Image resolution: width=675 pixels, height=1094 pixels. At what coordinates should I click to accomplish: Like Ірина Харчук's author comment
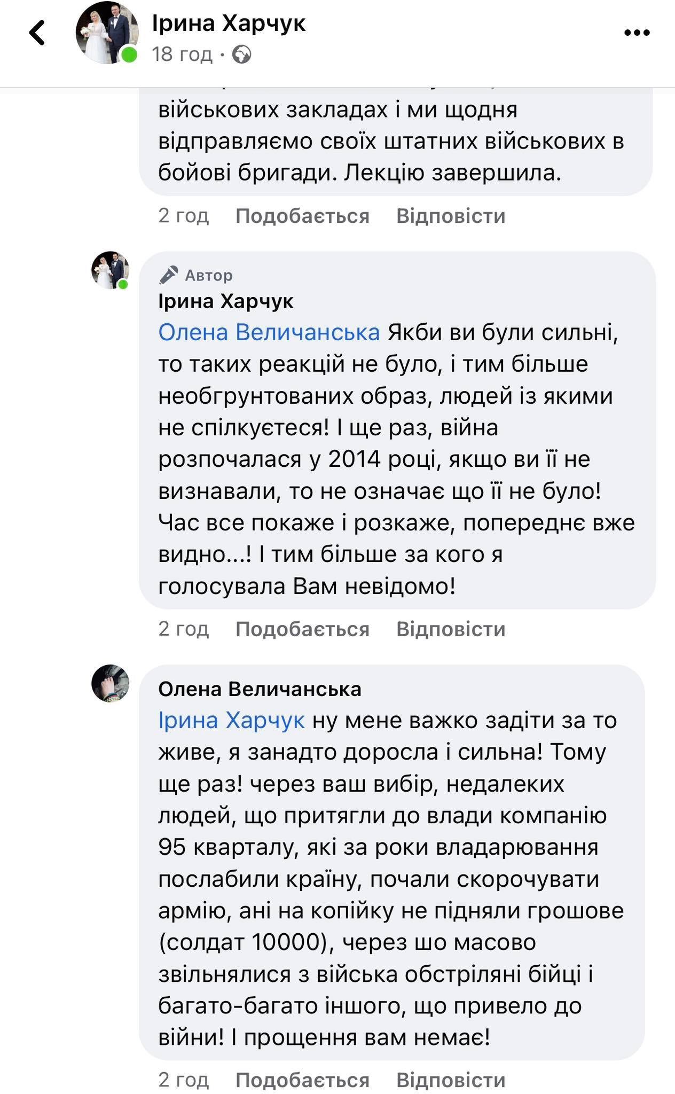pyautogui.click(x=302, y=629)
